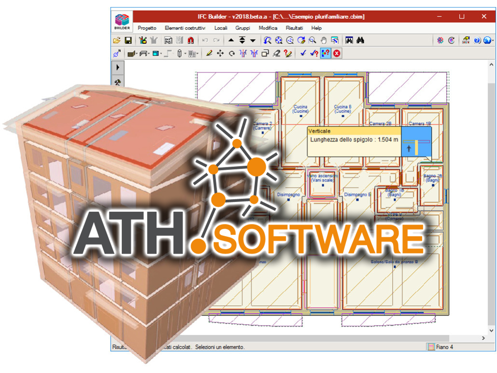Image resolution: width=497 pixels, height=373 pixels.
Task: Click the open file folder icon
Action: (x=117, y=40)
